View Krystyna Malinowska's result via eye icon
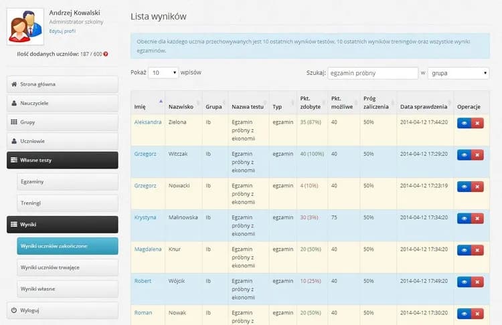Image resolution: width=502 pixels, height=325 pixels. coord(464,218)
